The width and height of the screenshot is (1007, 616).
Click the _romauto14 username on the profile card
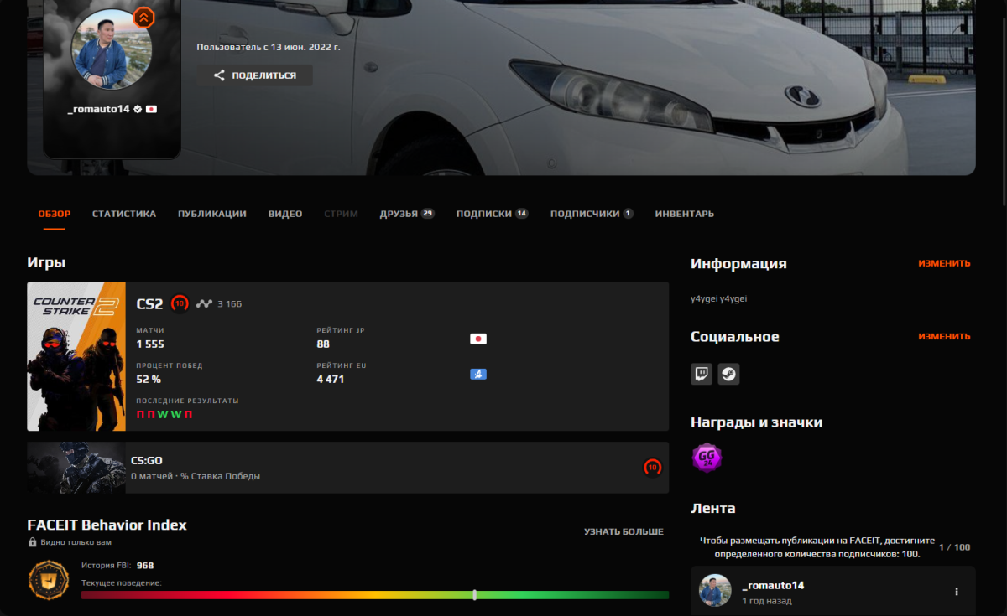99,109
